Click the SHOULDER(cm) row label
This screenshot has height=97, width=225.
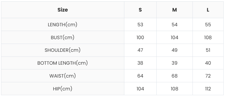point(63,50)
